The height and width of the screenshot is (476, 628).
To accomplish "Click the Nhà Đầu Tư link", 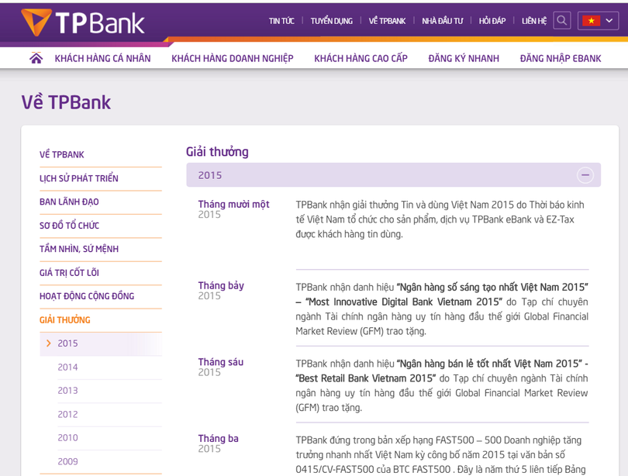I will click(442, 21).
